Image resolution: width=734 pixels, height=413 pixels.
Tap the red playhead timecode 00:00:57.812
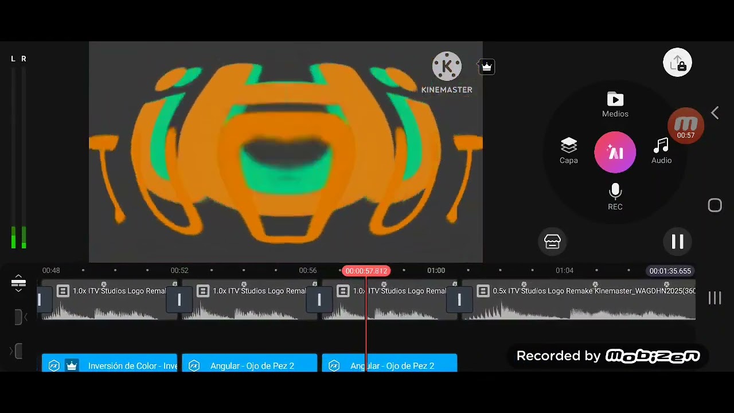[x=366, y=271]
